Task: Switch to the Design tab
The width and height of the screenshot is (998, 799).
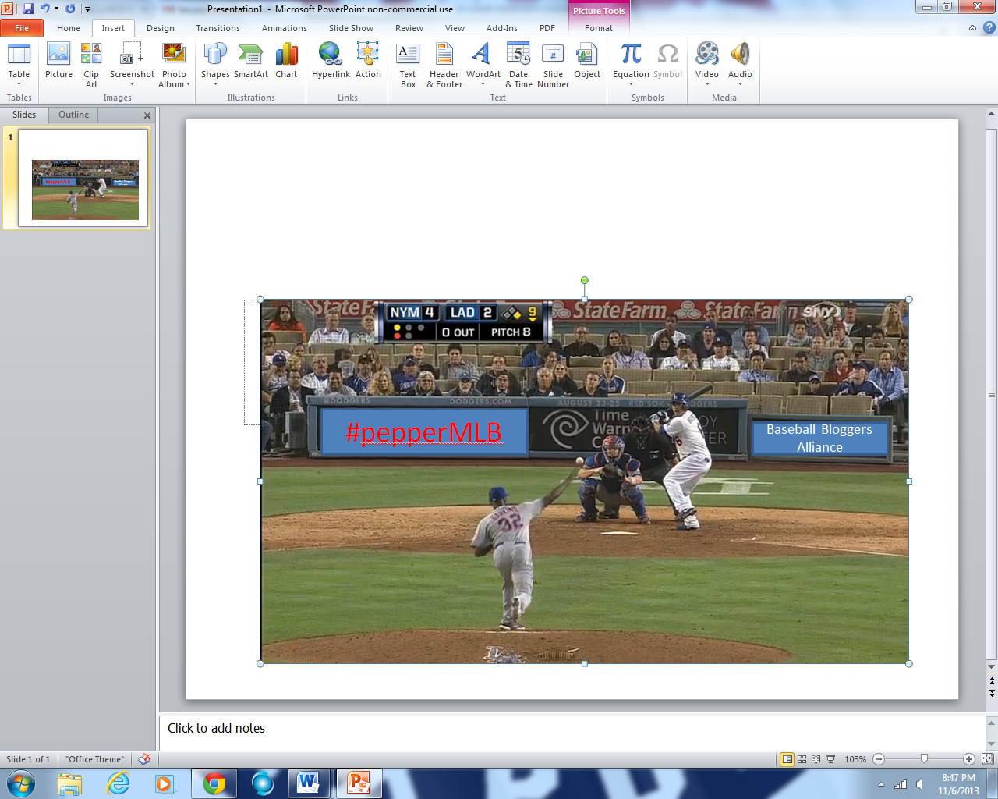Action: coord(160,28)
